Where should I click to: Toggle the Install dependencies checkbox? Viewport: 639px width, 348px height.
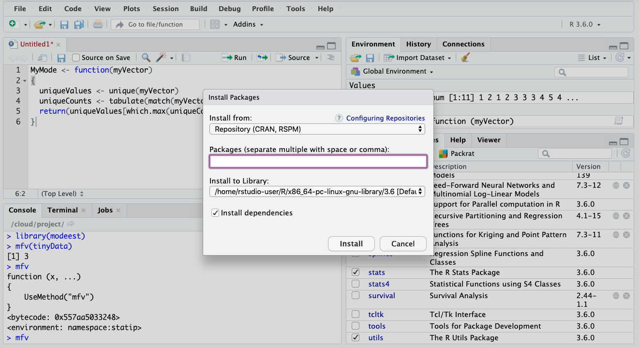(x=215, y=213)
